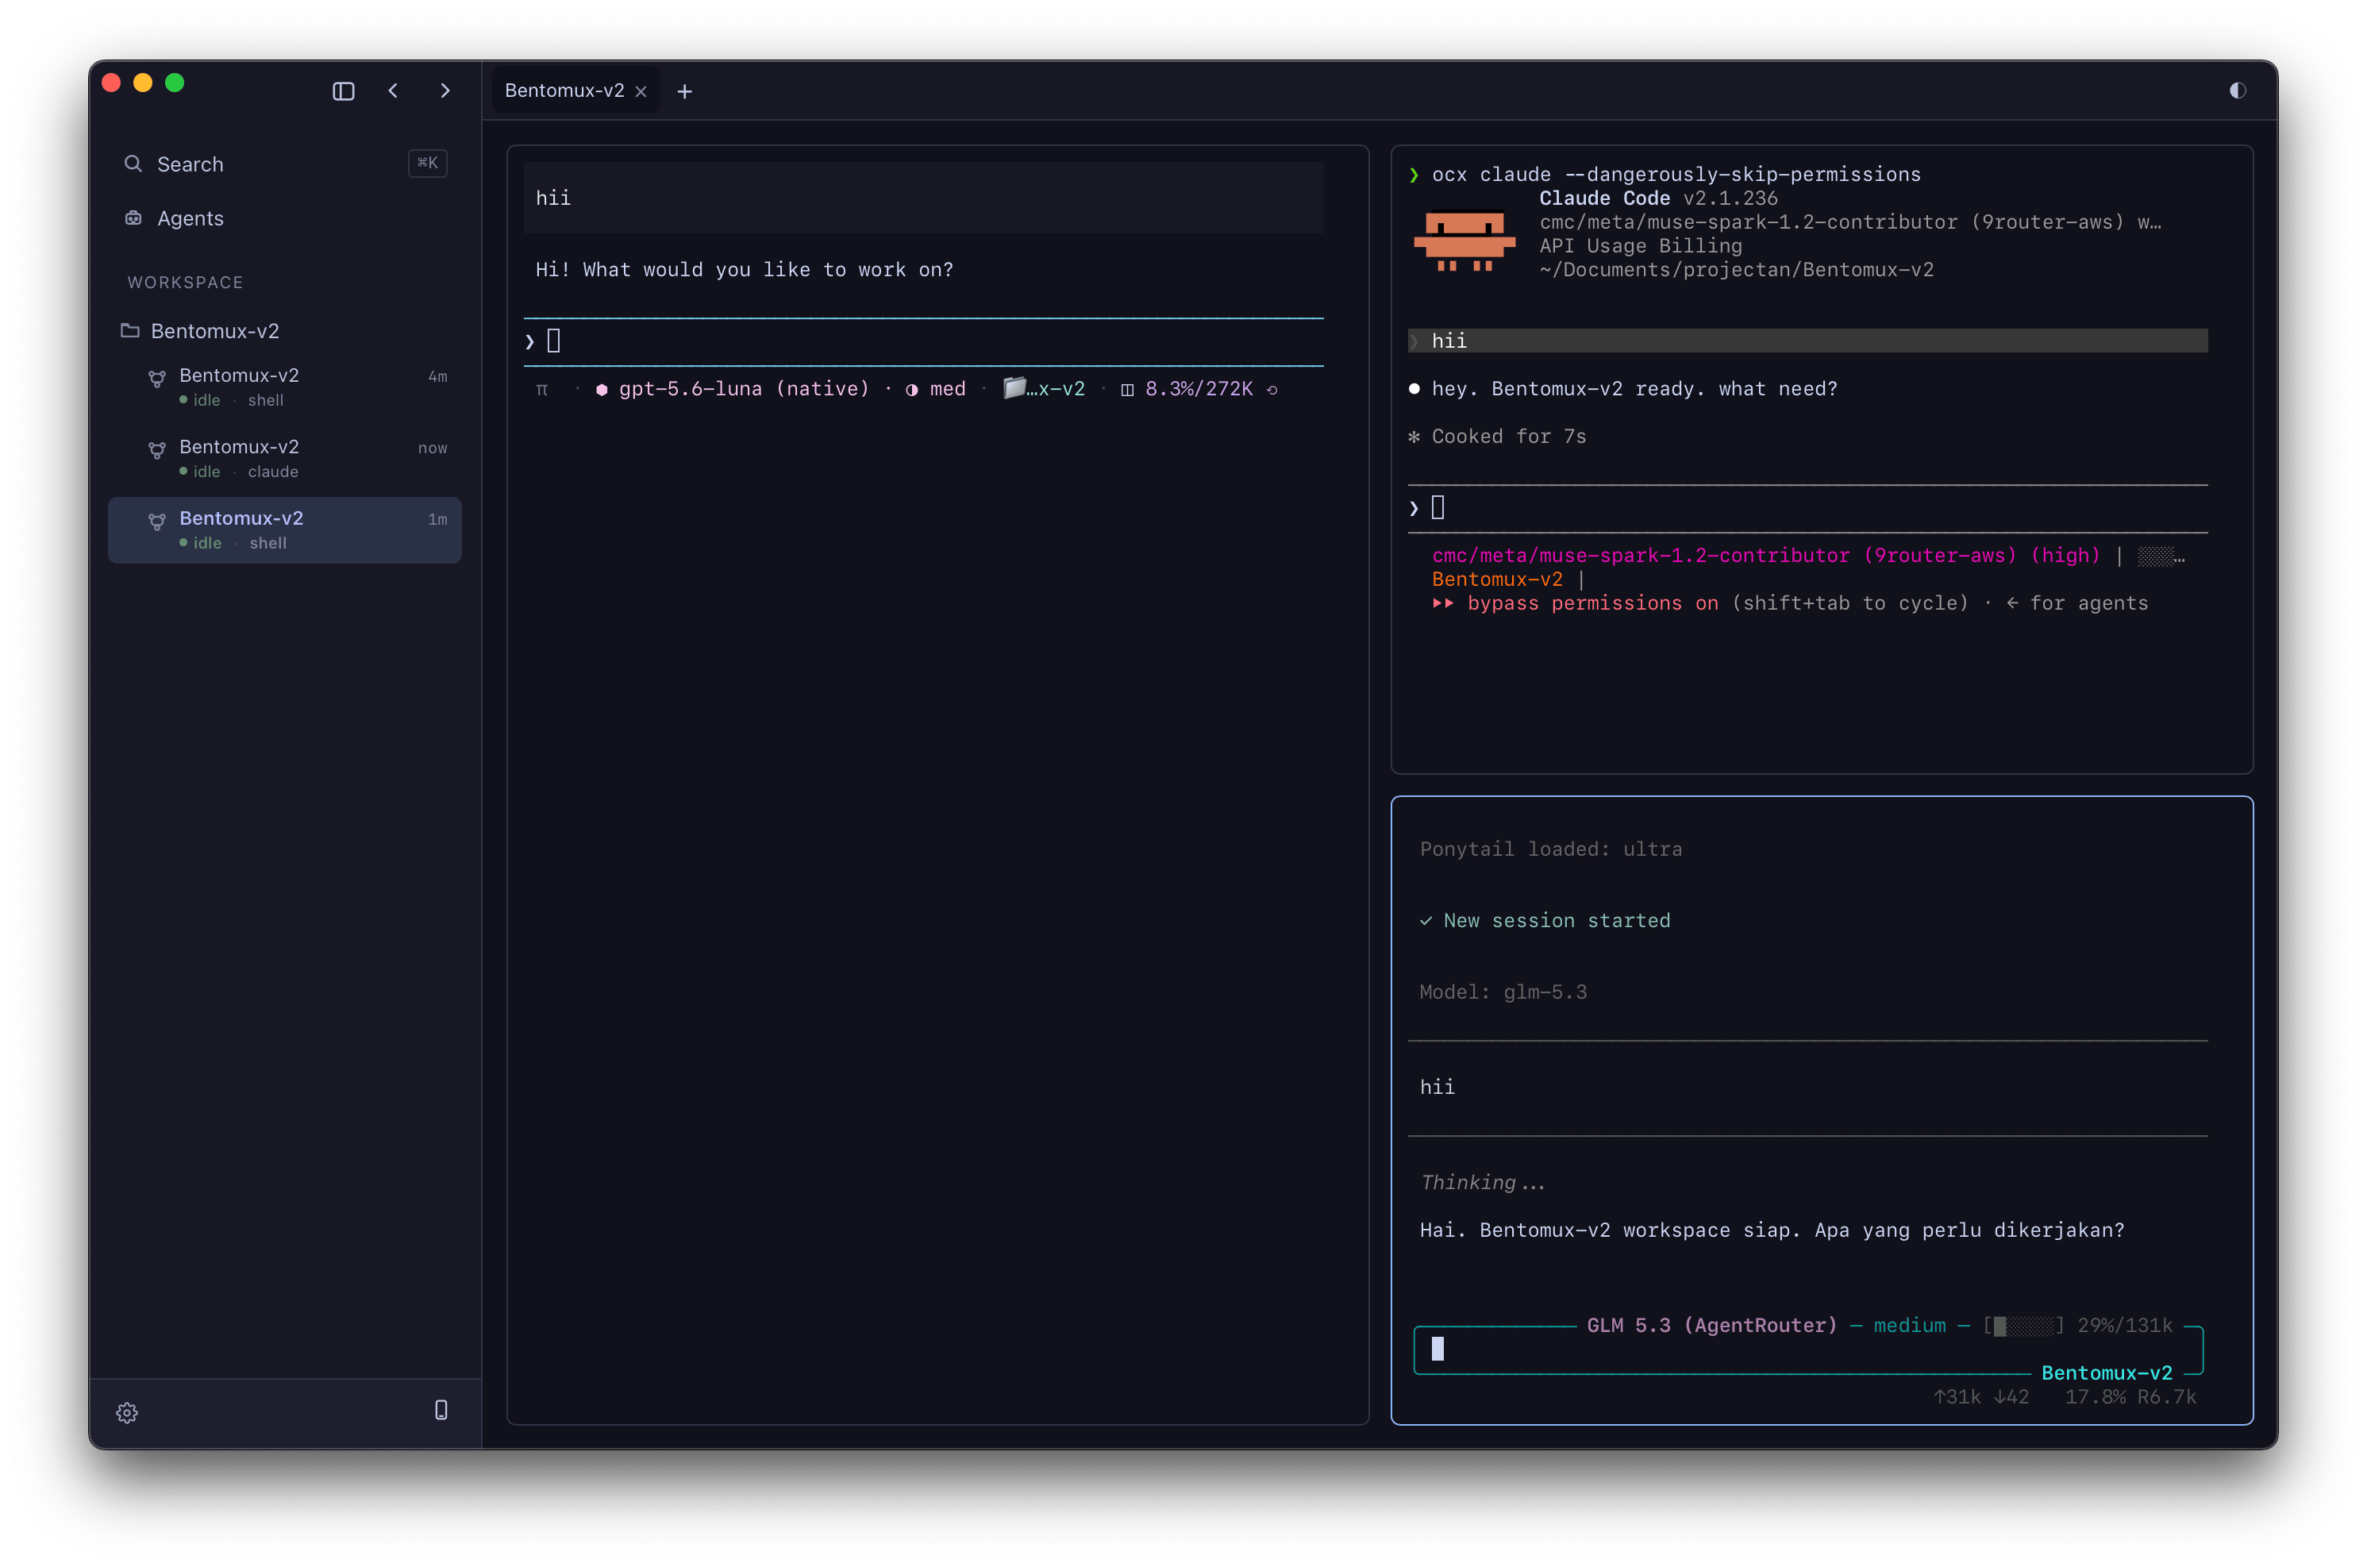Click the orange Bentomux-v2 status label

coord(1497,579)
